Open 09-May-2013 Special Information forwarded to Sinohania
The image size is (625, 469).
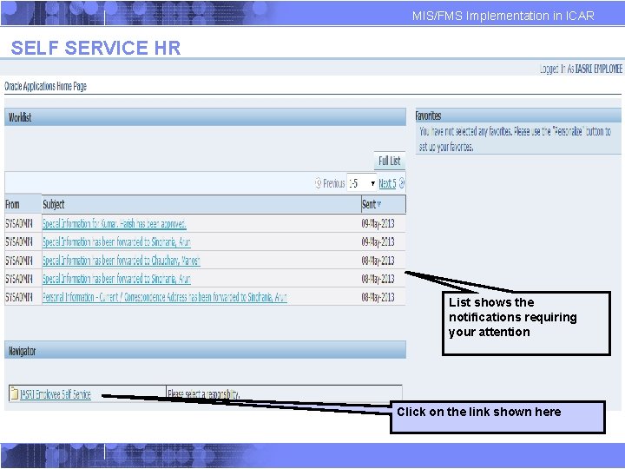tap(116, 242)
